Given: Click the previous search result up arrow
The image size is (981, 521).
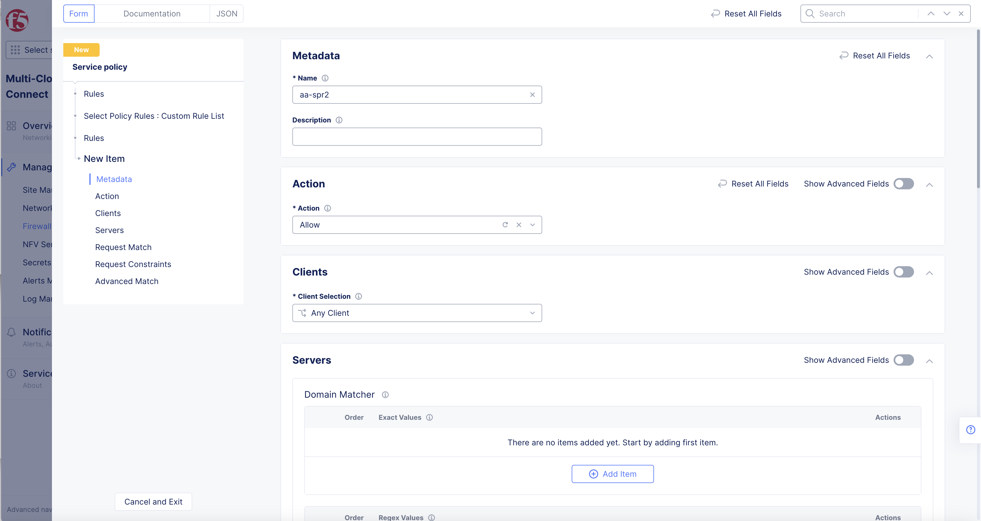Looking at the screenshot, I should 931,14.
